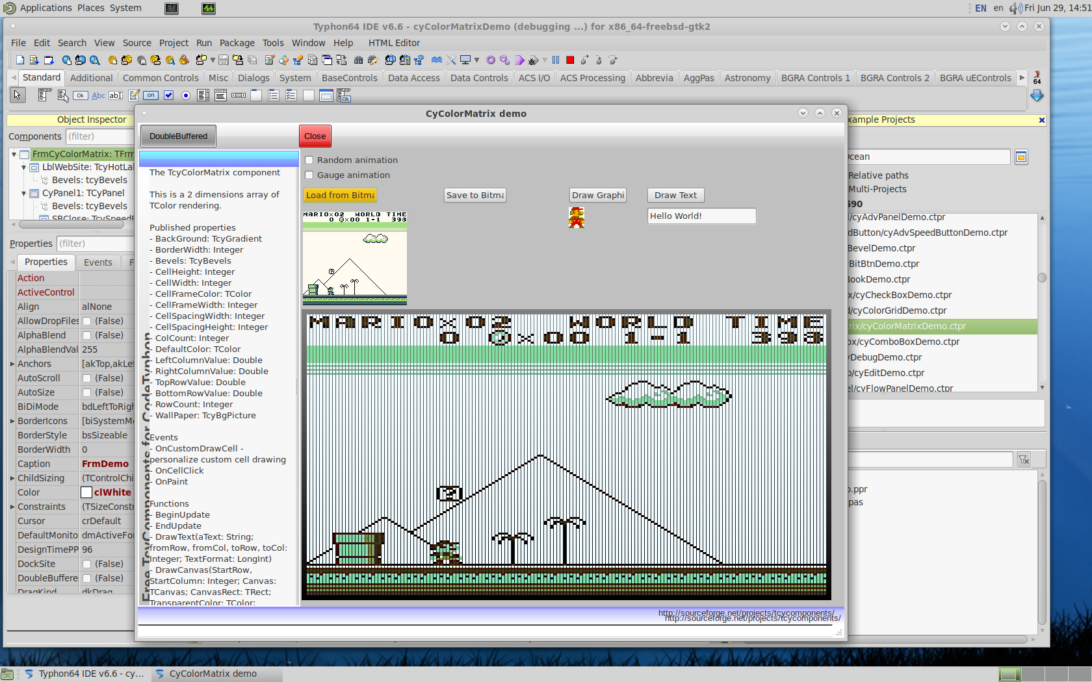1092x682 pixels.
Task: Click the Load from Bitmap button
Action: coord(340,195)
